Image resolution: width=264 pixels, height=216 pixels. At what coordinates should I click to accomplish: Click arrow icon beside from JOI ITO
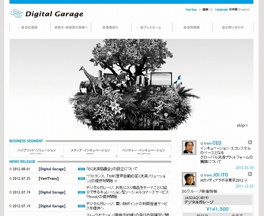[x=202, y=175]
